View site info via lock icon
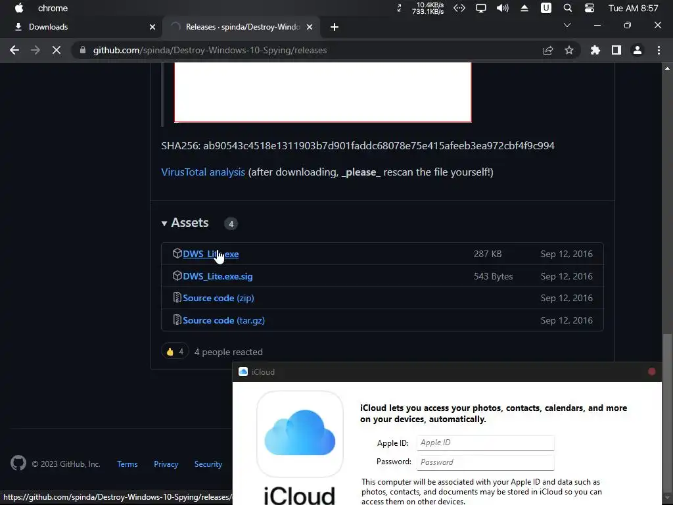Image resolution: width=673 pixels, height=505 pixels. coord(83,50)
